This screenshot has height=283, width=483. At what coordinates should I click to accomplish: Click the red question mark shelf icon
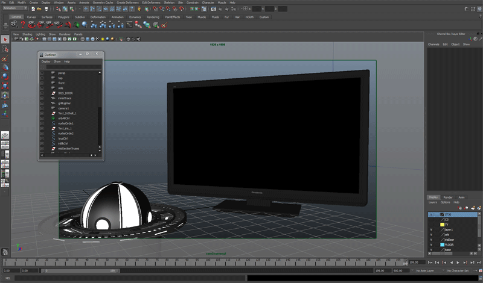(x=22, y=24)
